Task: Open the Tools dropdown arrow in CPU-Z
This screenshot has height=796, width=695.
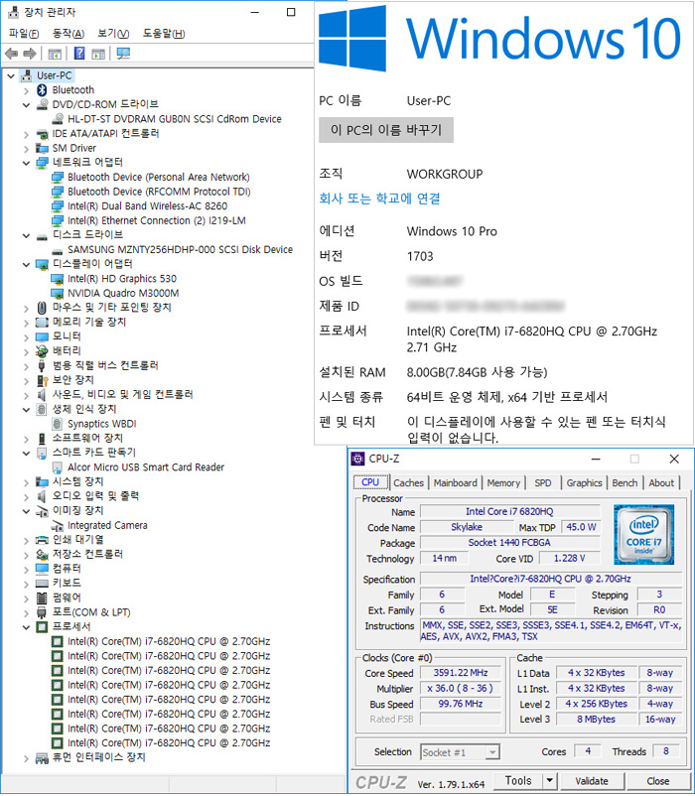Action: point(549,781)
